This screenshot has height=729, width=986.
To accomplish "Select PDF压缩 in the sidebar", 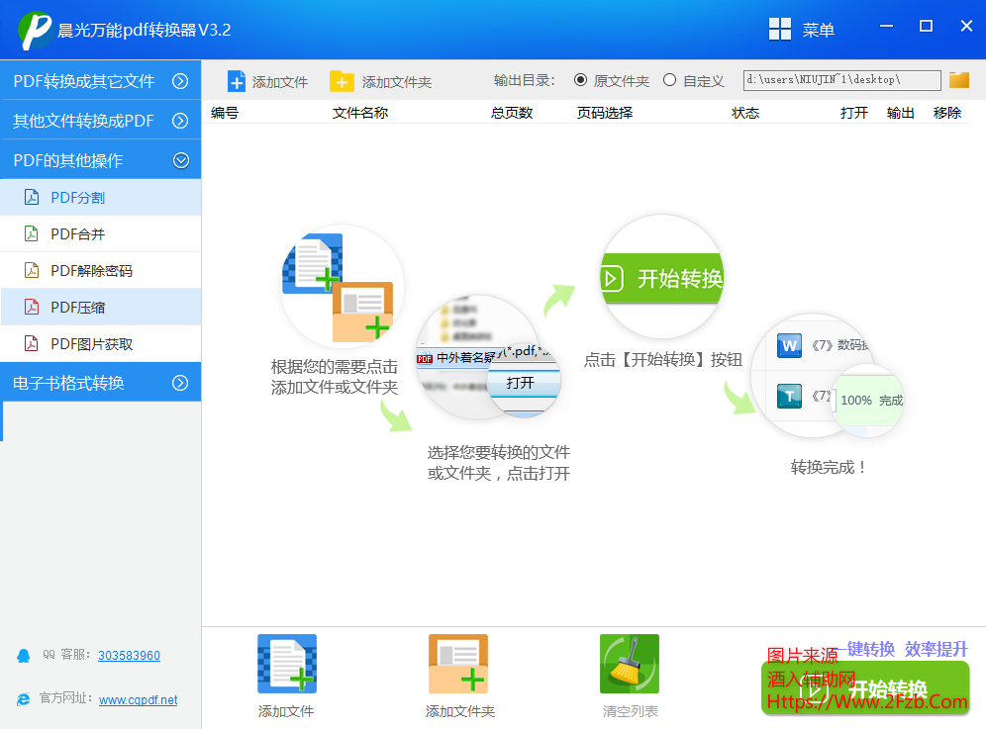I will (x=78, y=308).
